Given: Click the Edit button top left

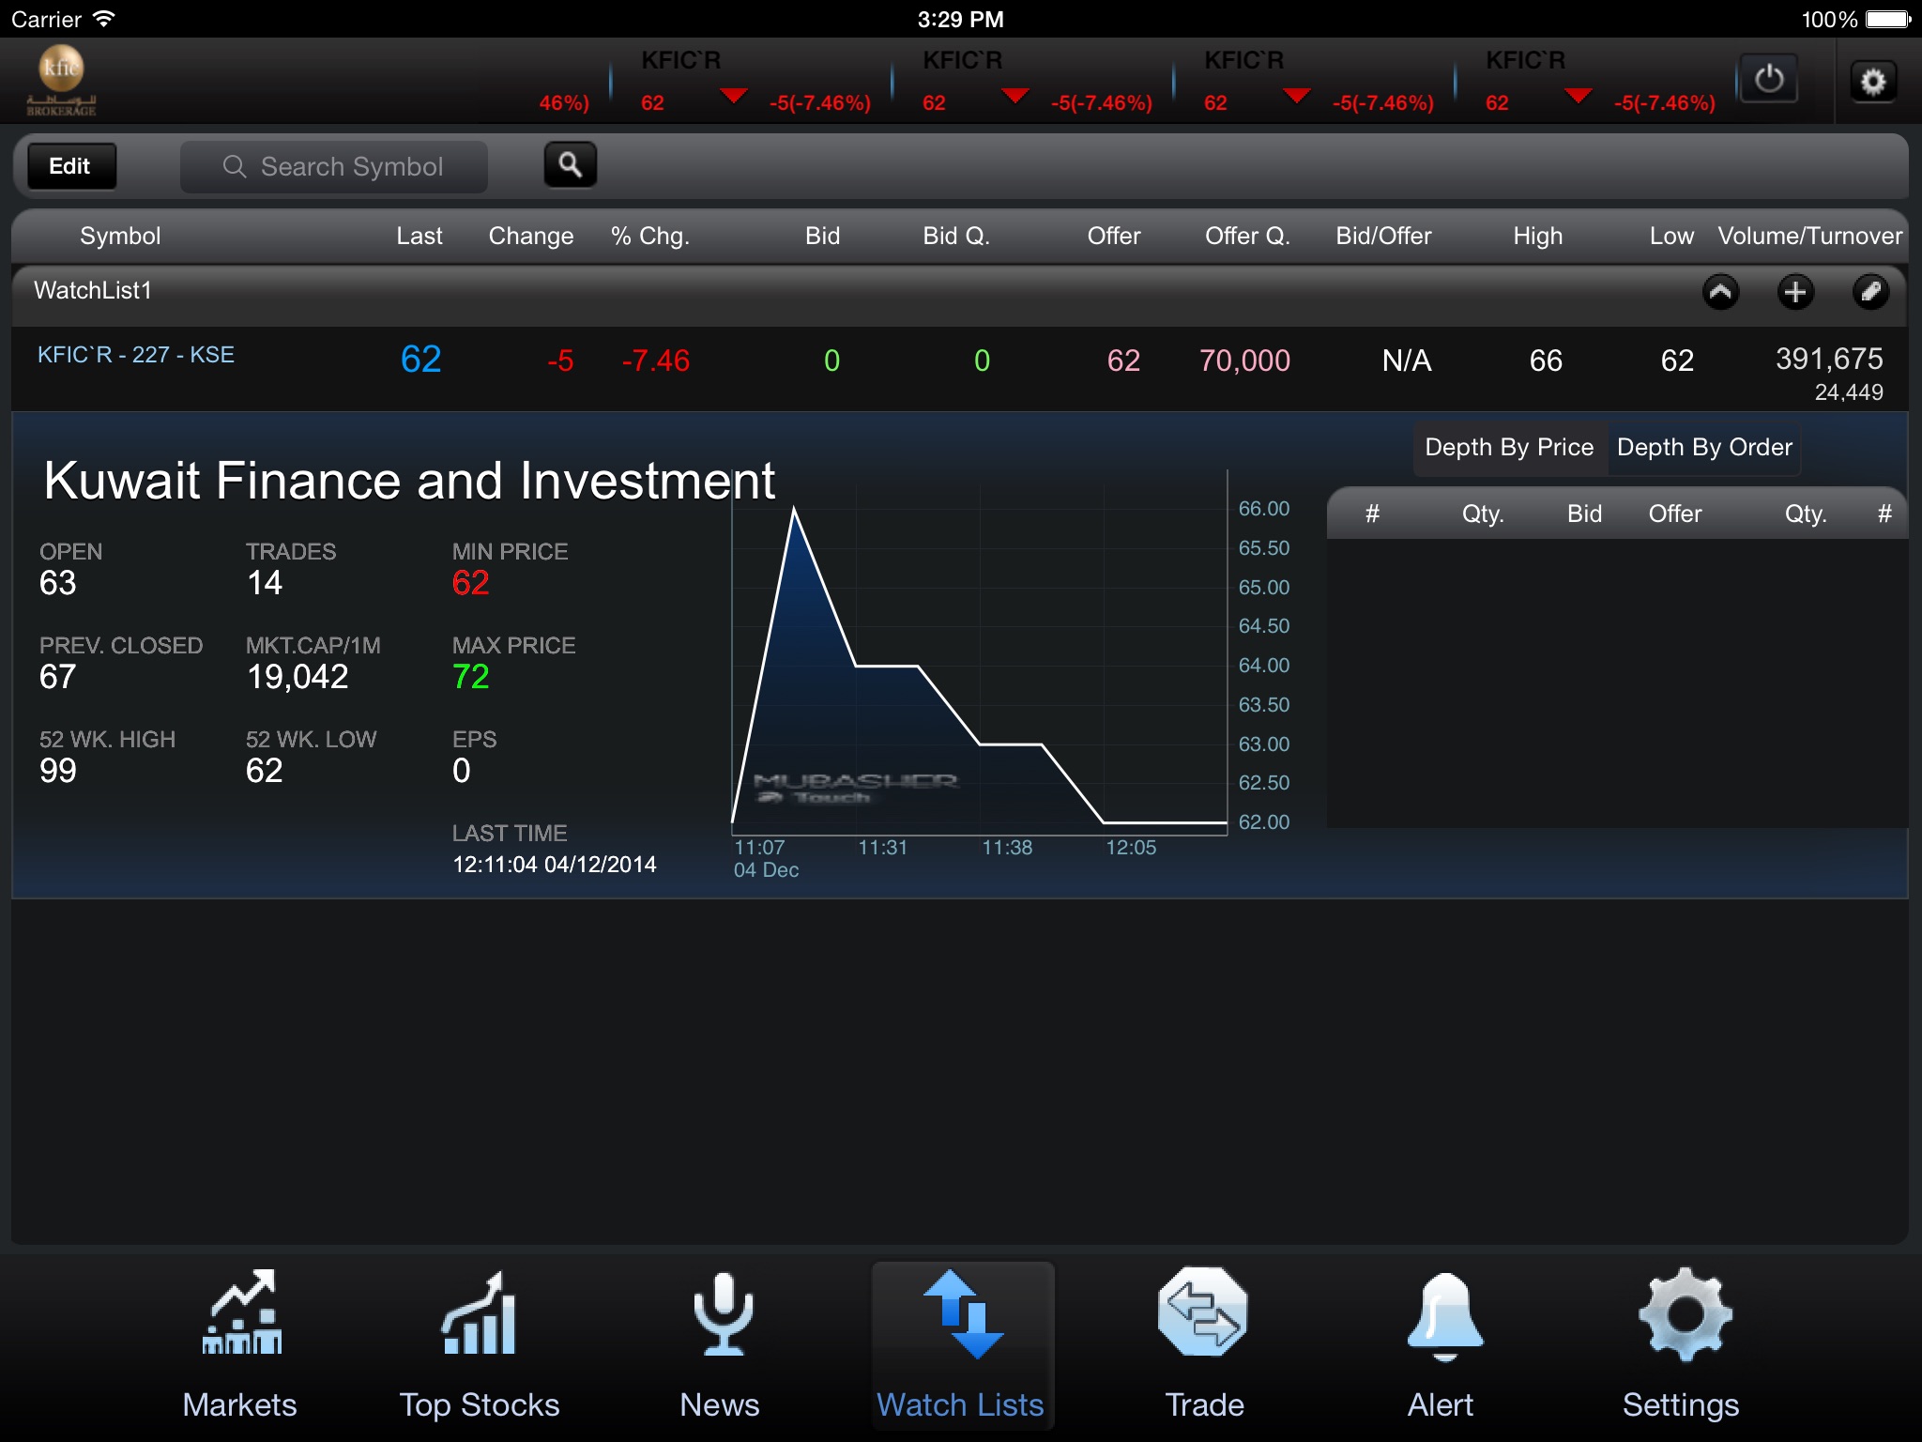Looking at the screenshot, I should (71, 165).
